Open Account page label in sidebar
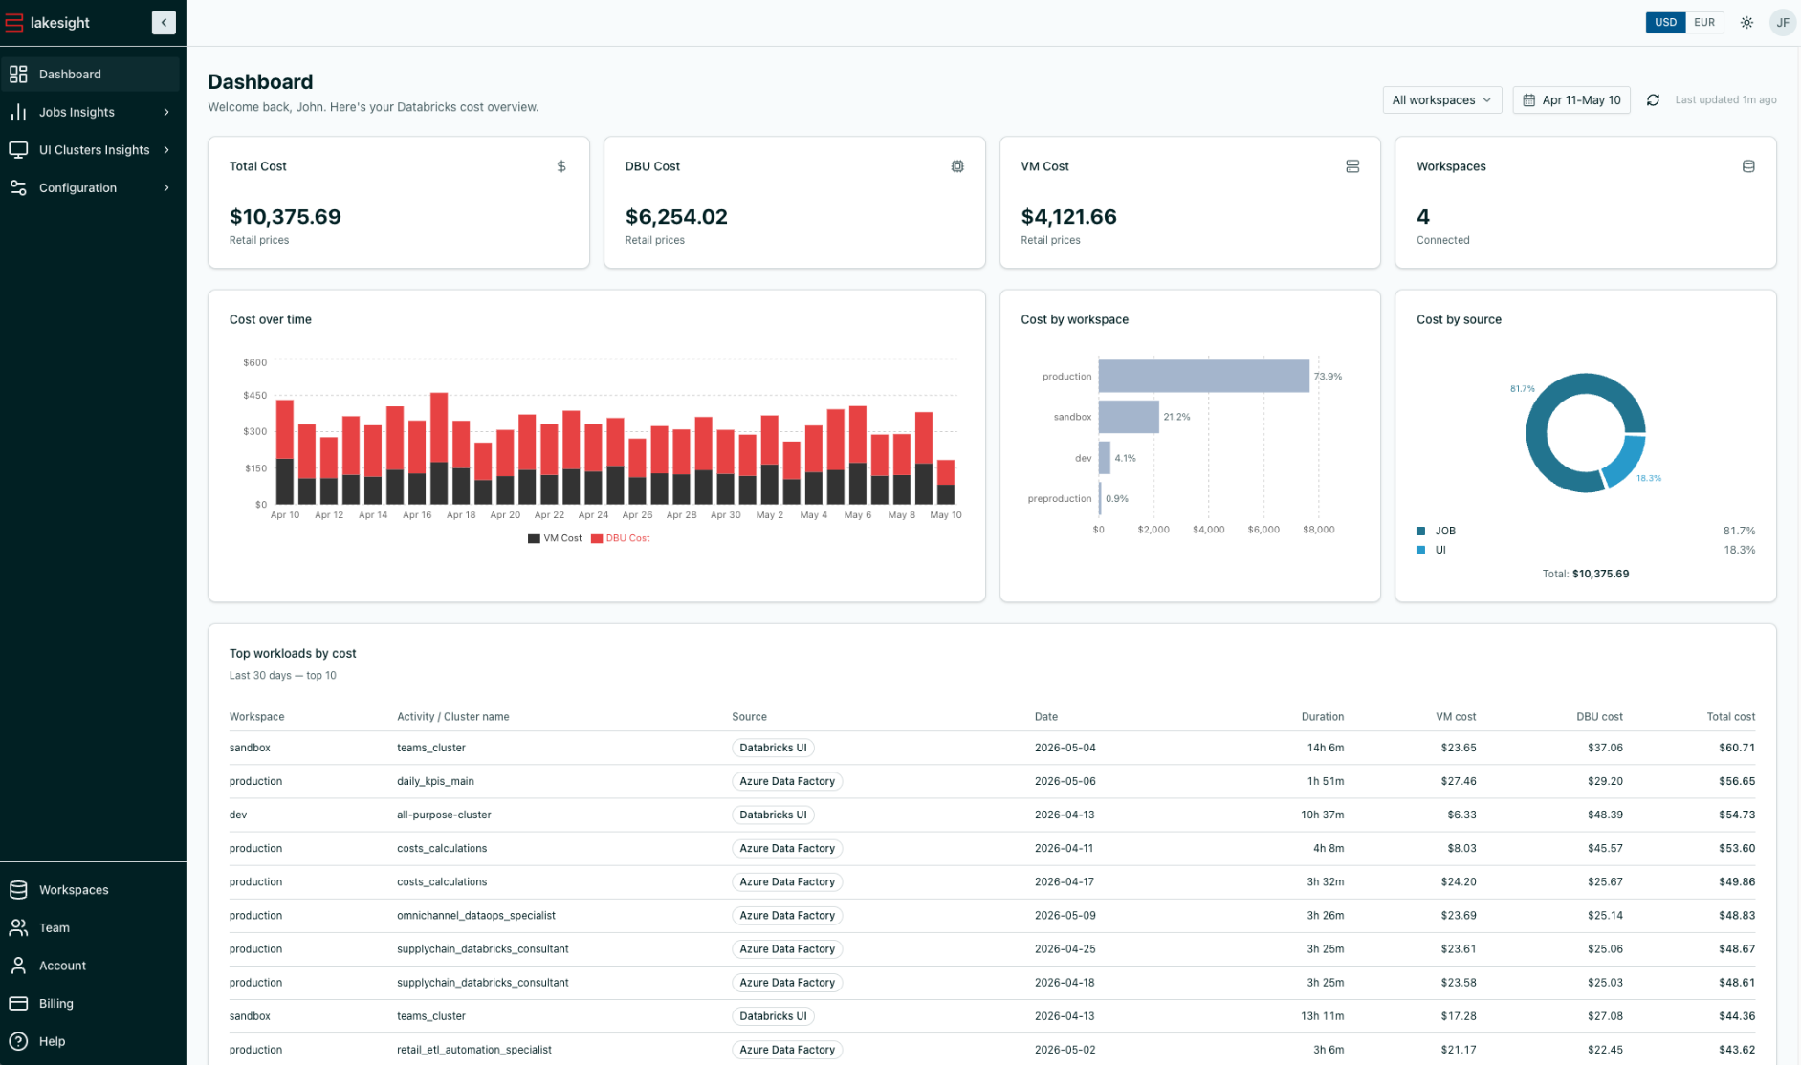Viewport: 1801px width, 1065px height. [62, 966]
